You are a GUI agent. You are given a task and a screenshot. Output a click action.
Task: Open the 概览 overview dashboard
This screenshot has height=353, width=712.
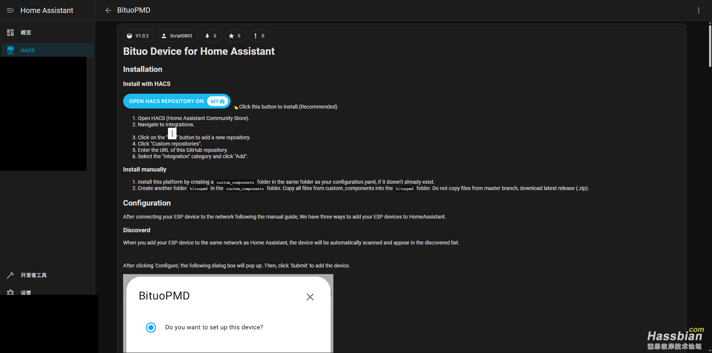(x=26, y=33)
